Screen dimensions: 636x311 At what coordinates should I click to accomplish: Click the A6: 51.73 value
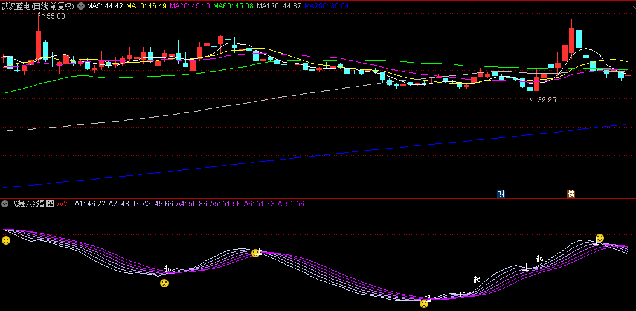[259, 204]
